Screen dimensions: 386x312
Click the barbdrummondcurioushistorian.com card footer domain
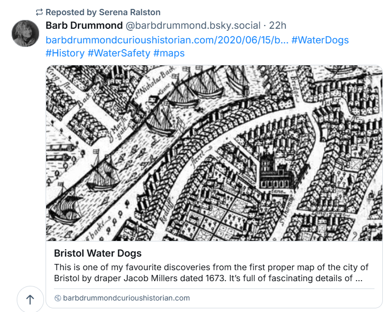[126, 298]
